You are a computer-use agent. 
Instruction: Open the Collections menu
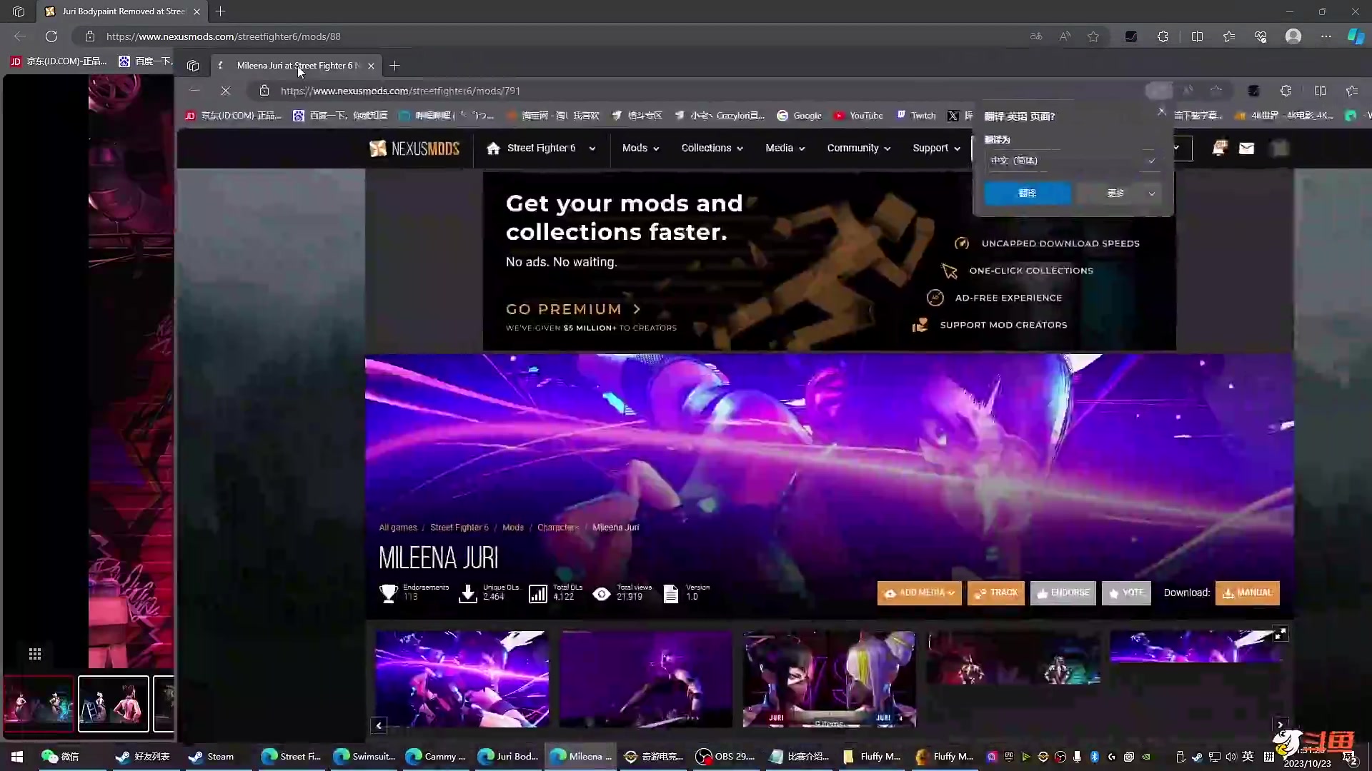[712, 148]
